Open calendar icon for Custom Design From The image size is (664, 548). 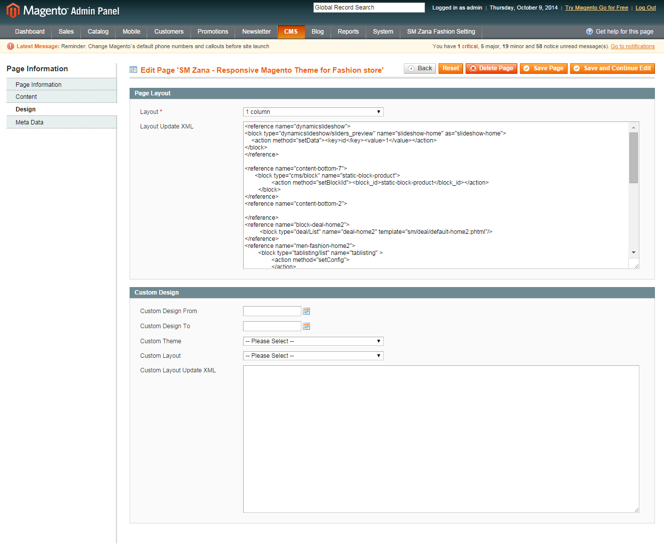point(306,312)
